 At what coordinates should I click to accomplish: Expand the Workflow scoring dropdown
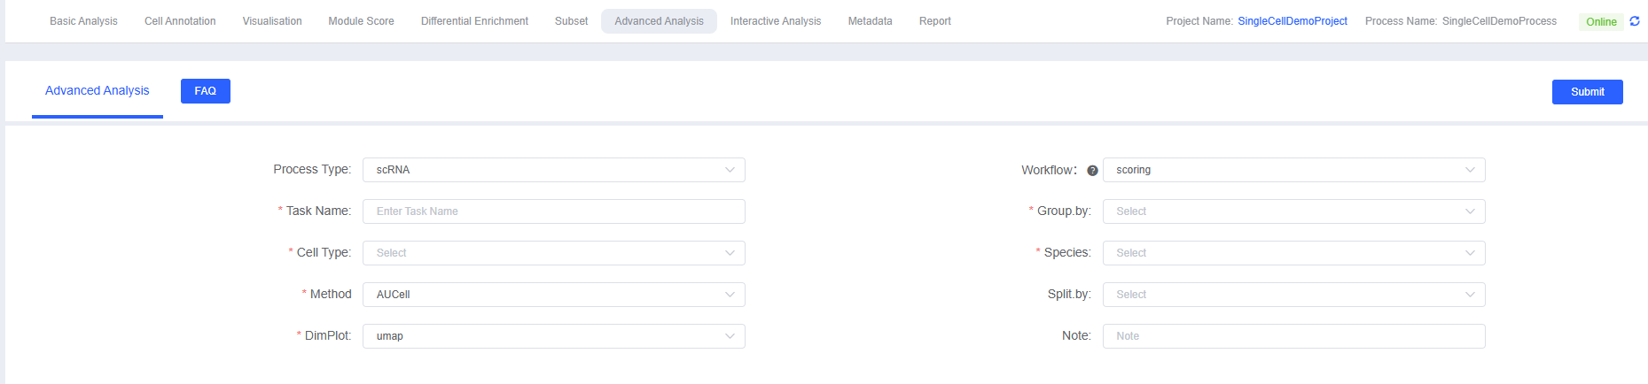1293,170
